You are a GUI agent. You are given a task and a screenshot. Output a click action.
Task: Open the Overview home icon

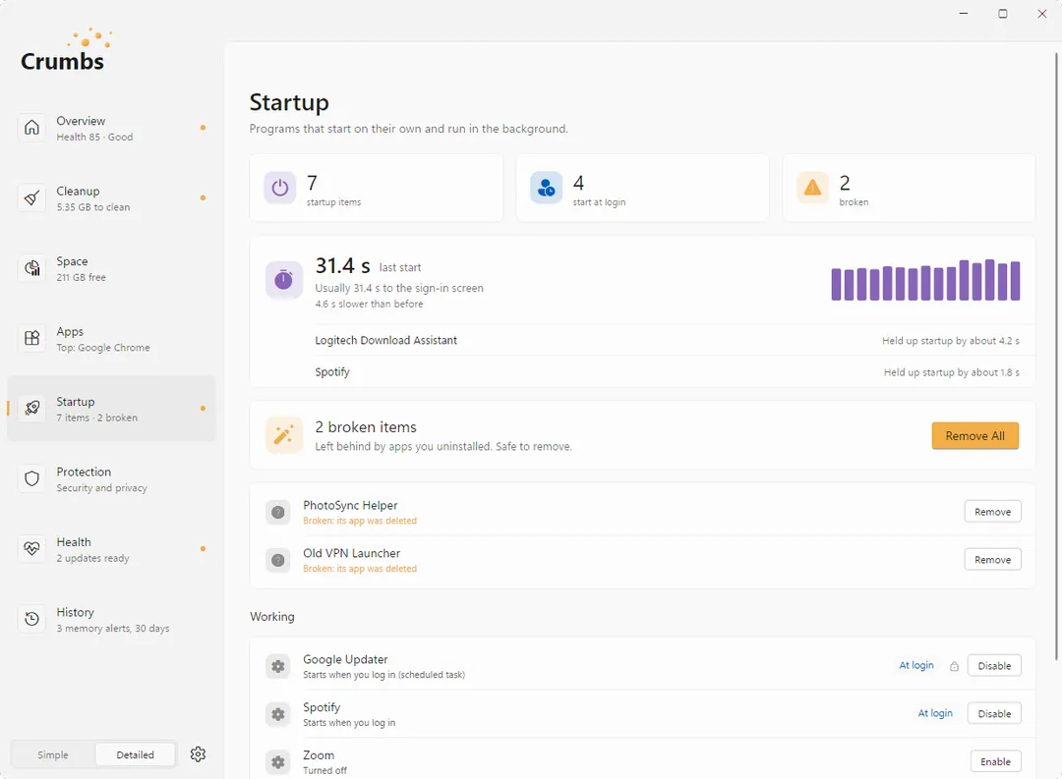31,128
